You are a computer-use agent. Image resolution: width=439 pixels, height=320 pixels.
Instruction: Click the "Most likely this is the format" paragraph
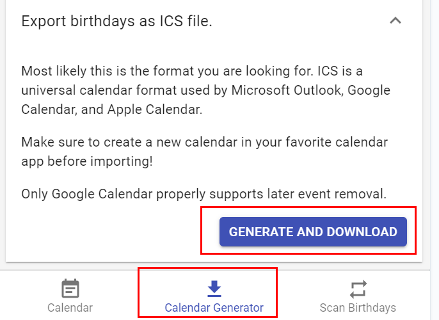tap(206, 90)
